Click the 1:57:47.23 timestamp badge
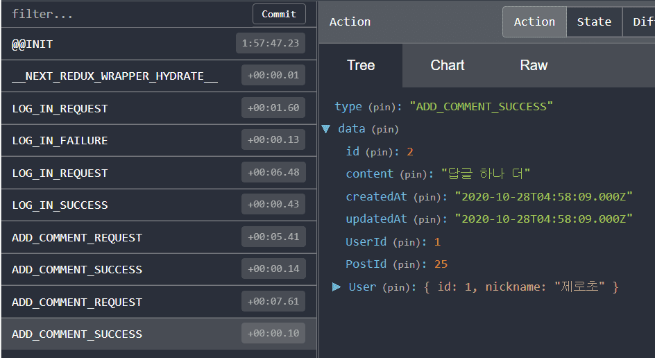 click(x=271, y=43)
